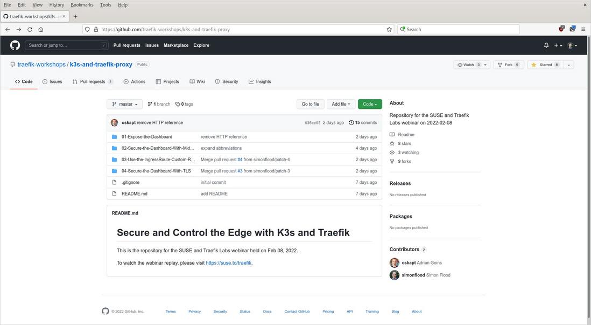Open the History menu in menu bar
591x325 pixels.
pos(57,5)
